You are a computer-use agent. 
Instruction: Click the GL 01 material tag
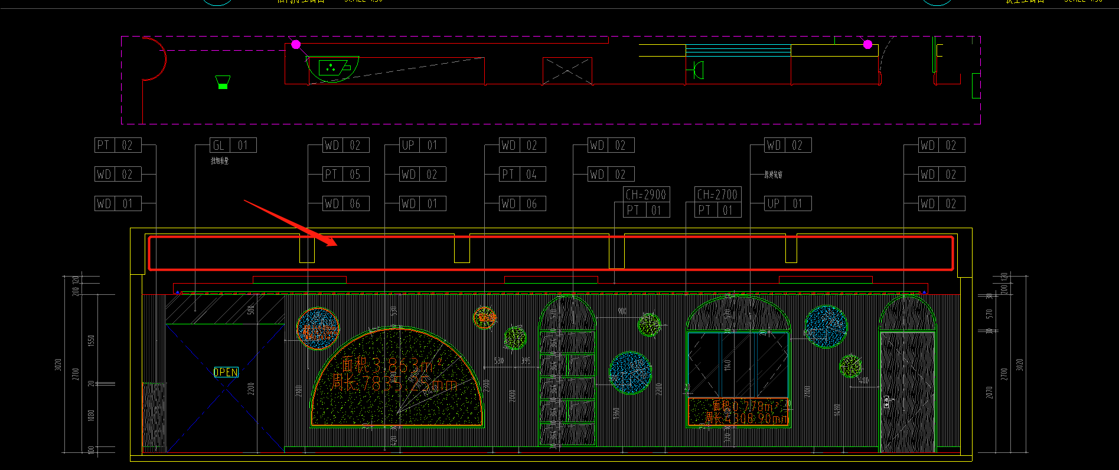pos(233,145)
